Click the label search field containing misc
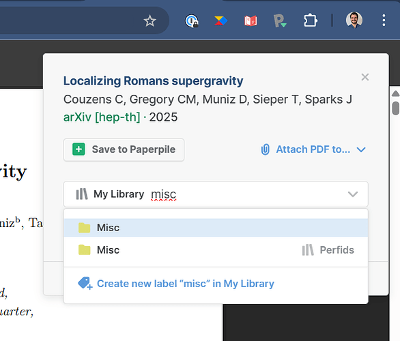This screenshot has width=400, height=341. click(x=216, y=194)
